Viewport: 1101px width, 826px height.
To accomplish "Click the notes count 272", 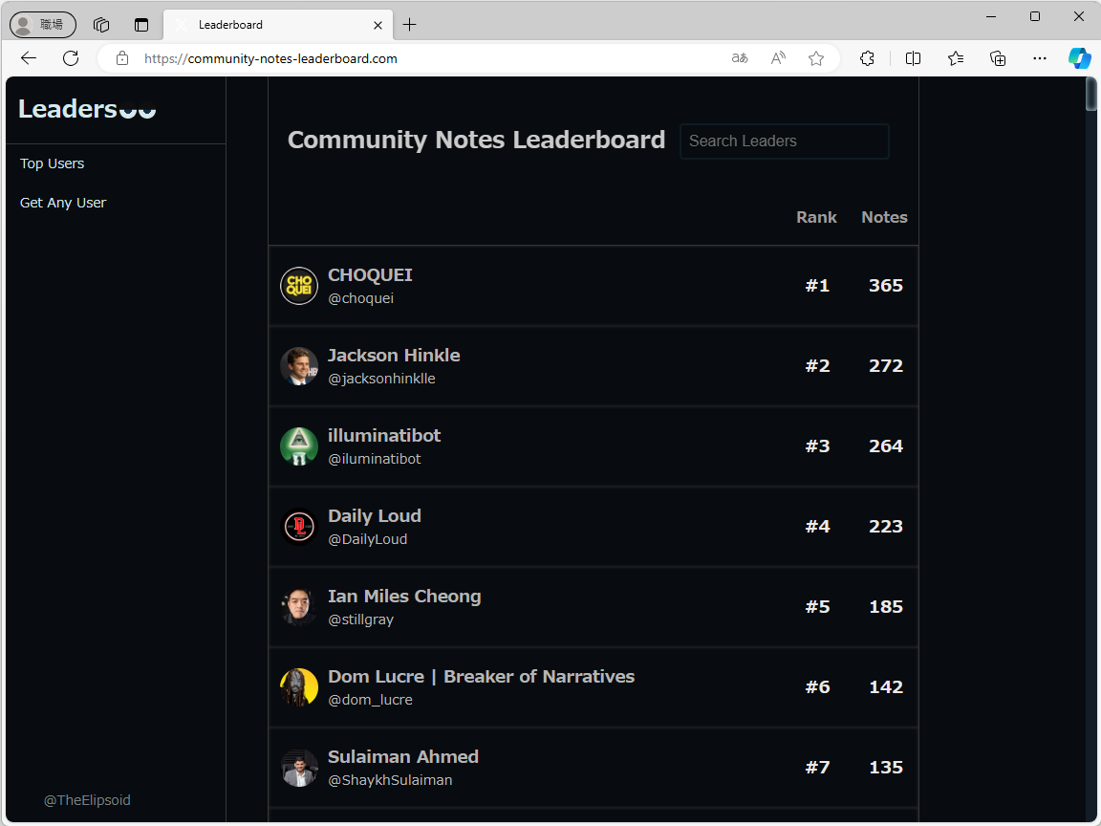I will pos(886,366).
